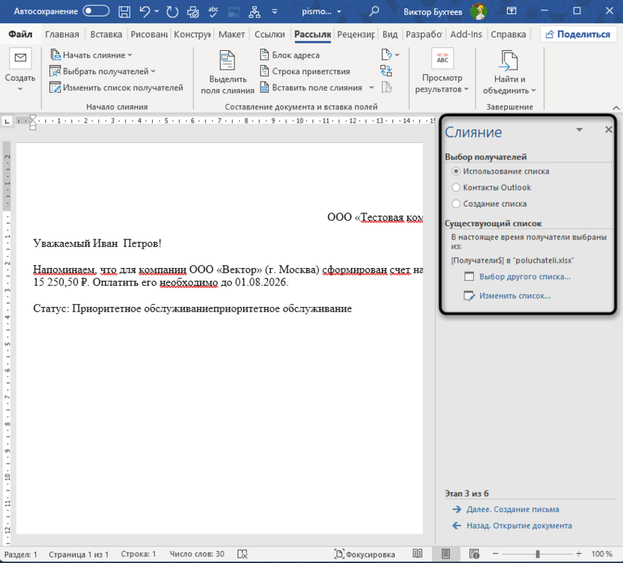This screenshot has width=623, height=563.
Task: Undo the last action
Action: point(145,11)
